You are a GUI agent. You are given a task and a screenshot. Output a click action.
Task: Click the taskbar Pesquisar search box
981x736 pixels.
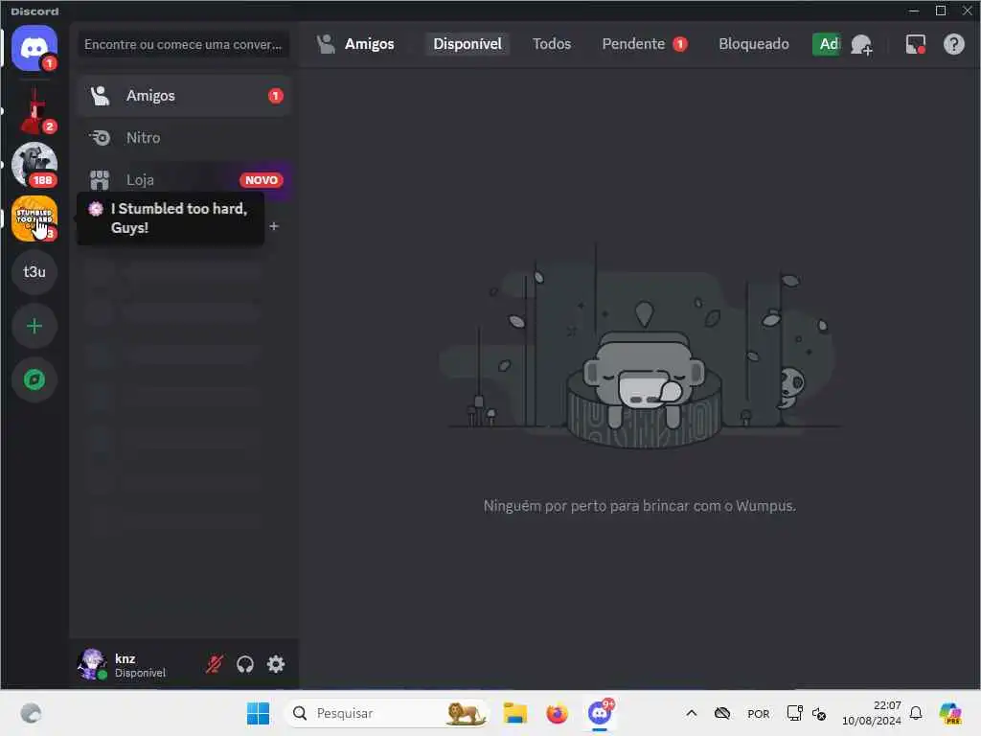pyautogui.click(x=386, y=713)
